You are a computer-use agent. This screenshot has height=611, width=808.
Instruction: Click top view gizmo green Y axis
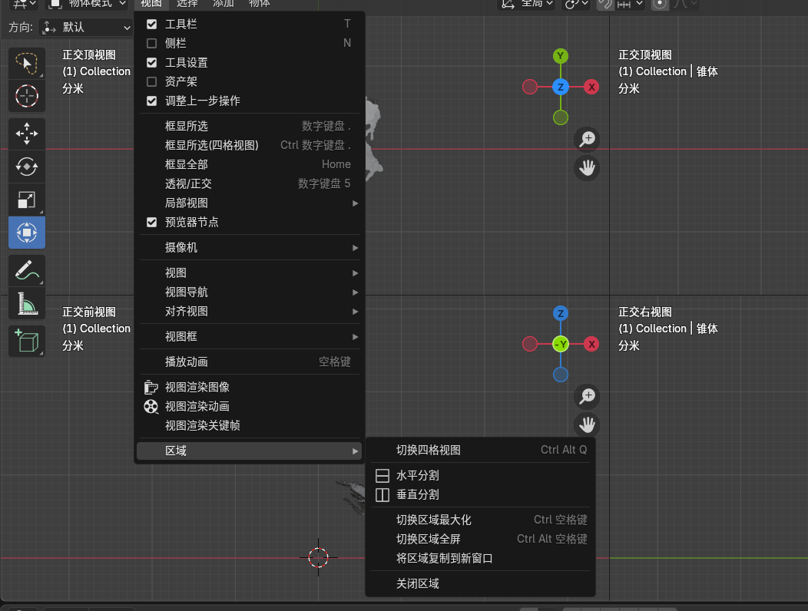(x=561, y=55)
